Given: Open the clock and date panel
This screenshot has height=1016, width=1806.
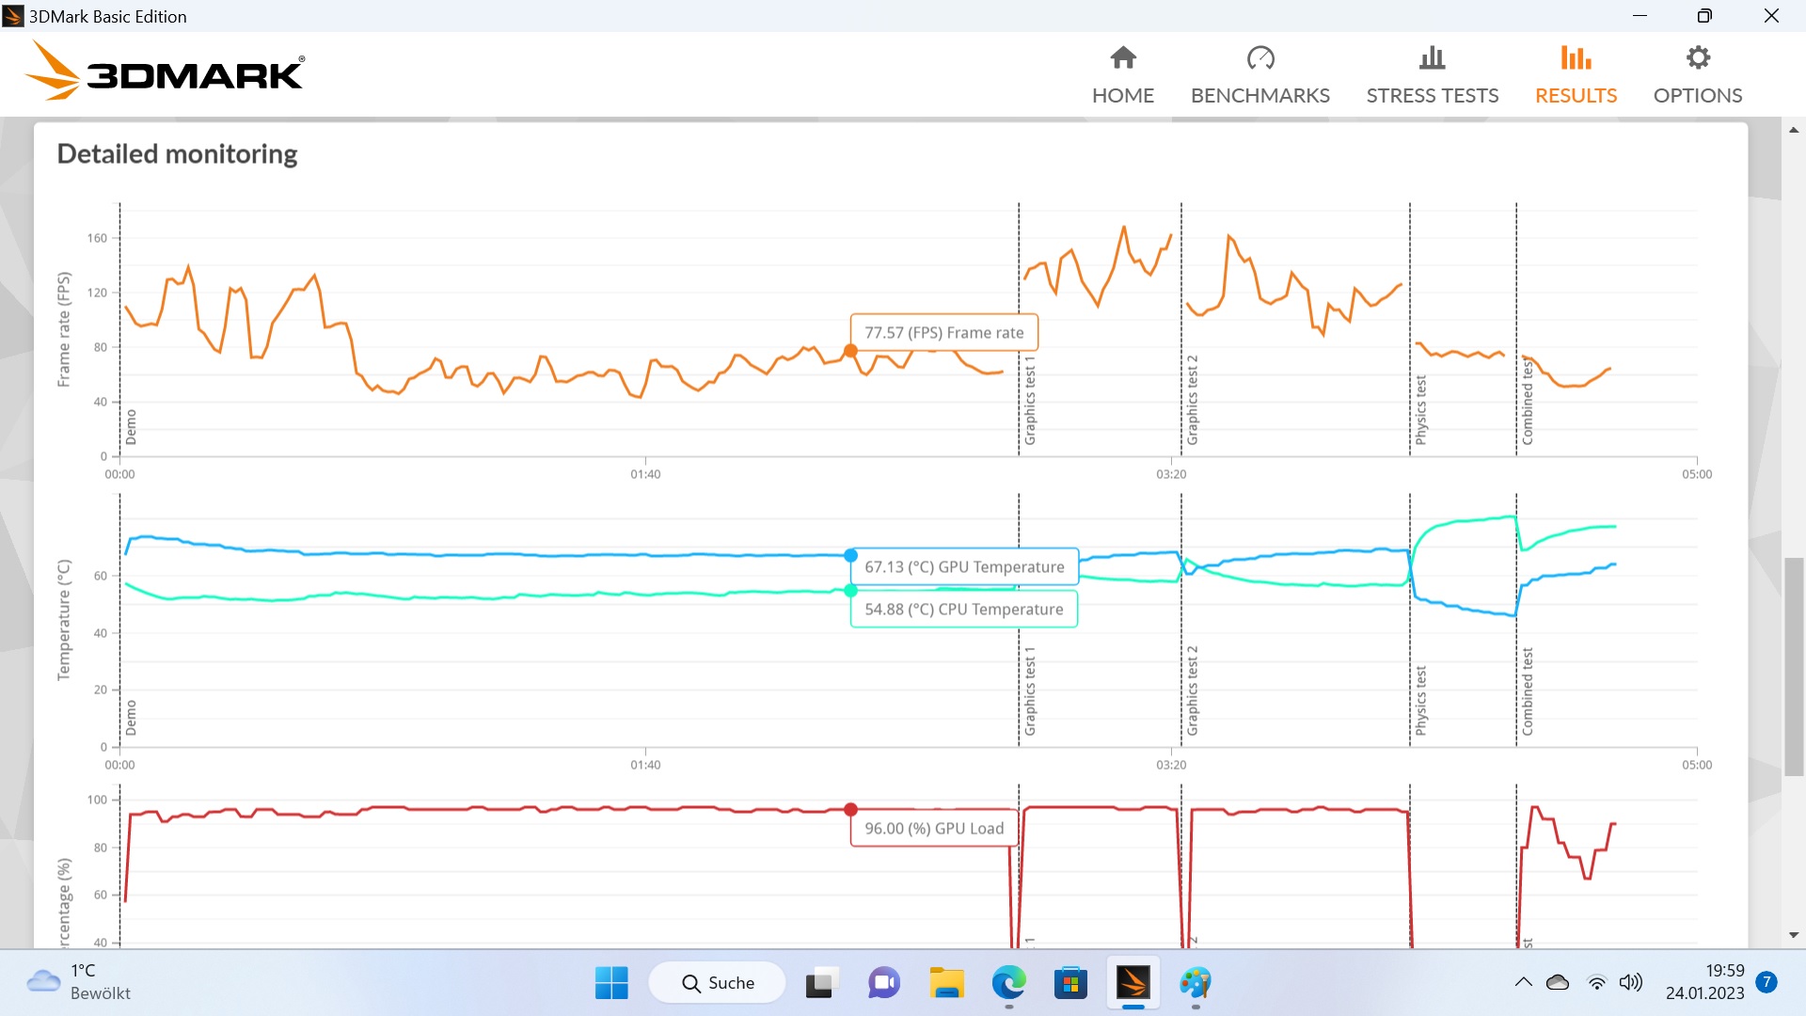Looking at the screenshot, I should 1704,982.
